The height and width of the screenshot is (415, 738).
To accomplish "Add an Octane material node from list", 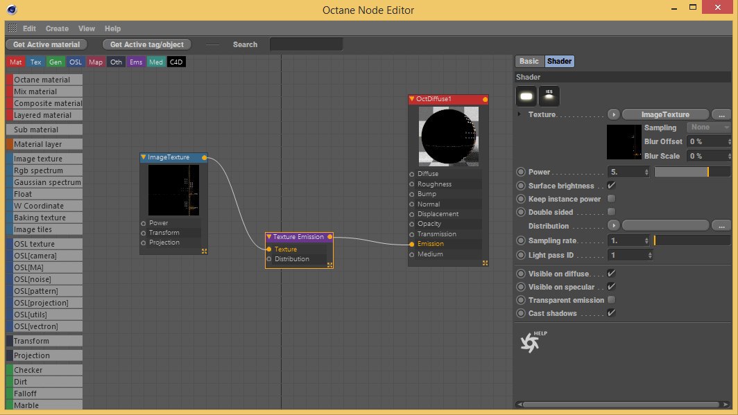I will click(44, 80).
